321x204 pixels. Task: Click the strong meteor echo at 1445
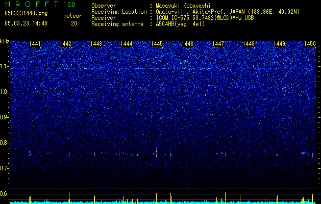pos(156,153)
